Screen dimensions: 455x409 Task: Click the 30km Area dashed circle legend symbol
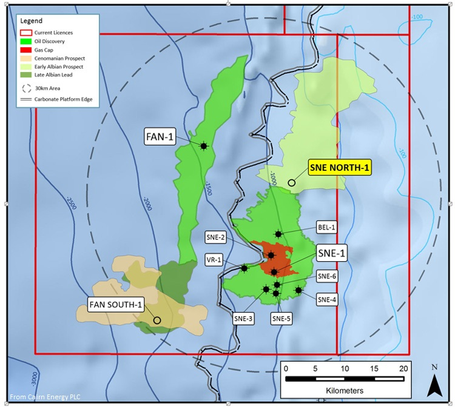[x=25, y=87]
